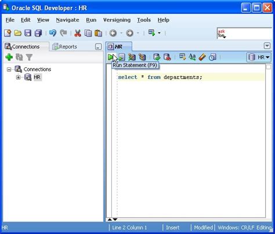Screen dimensions: 275x234
Task: Click the Save disk icon
Action: click(x=28, y=33)
